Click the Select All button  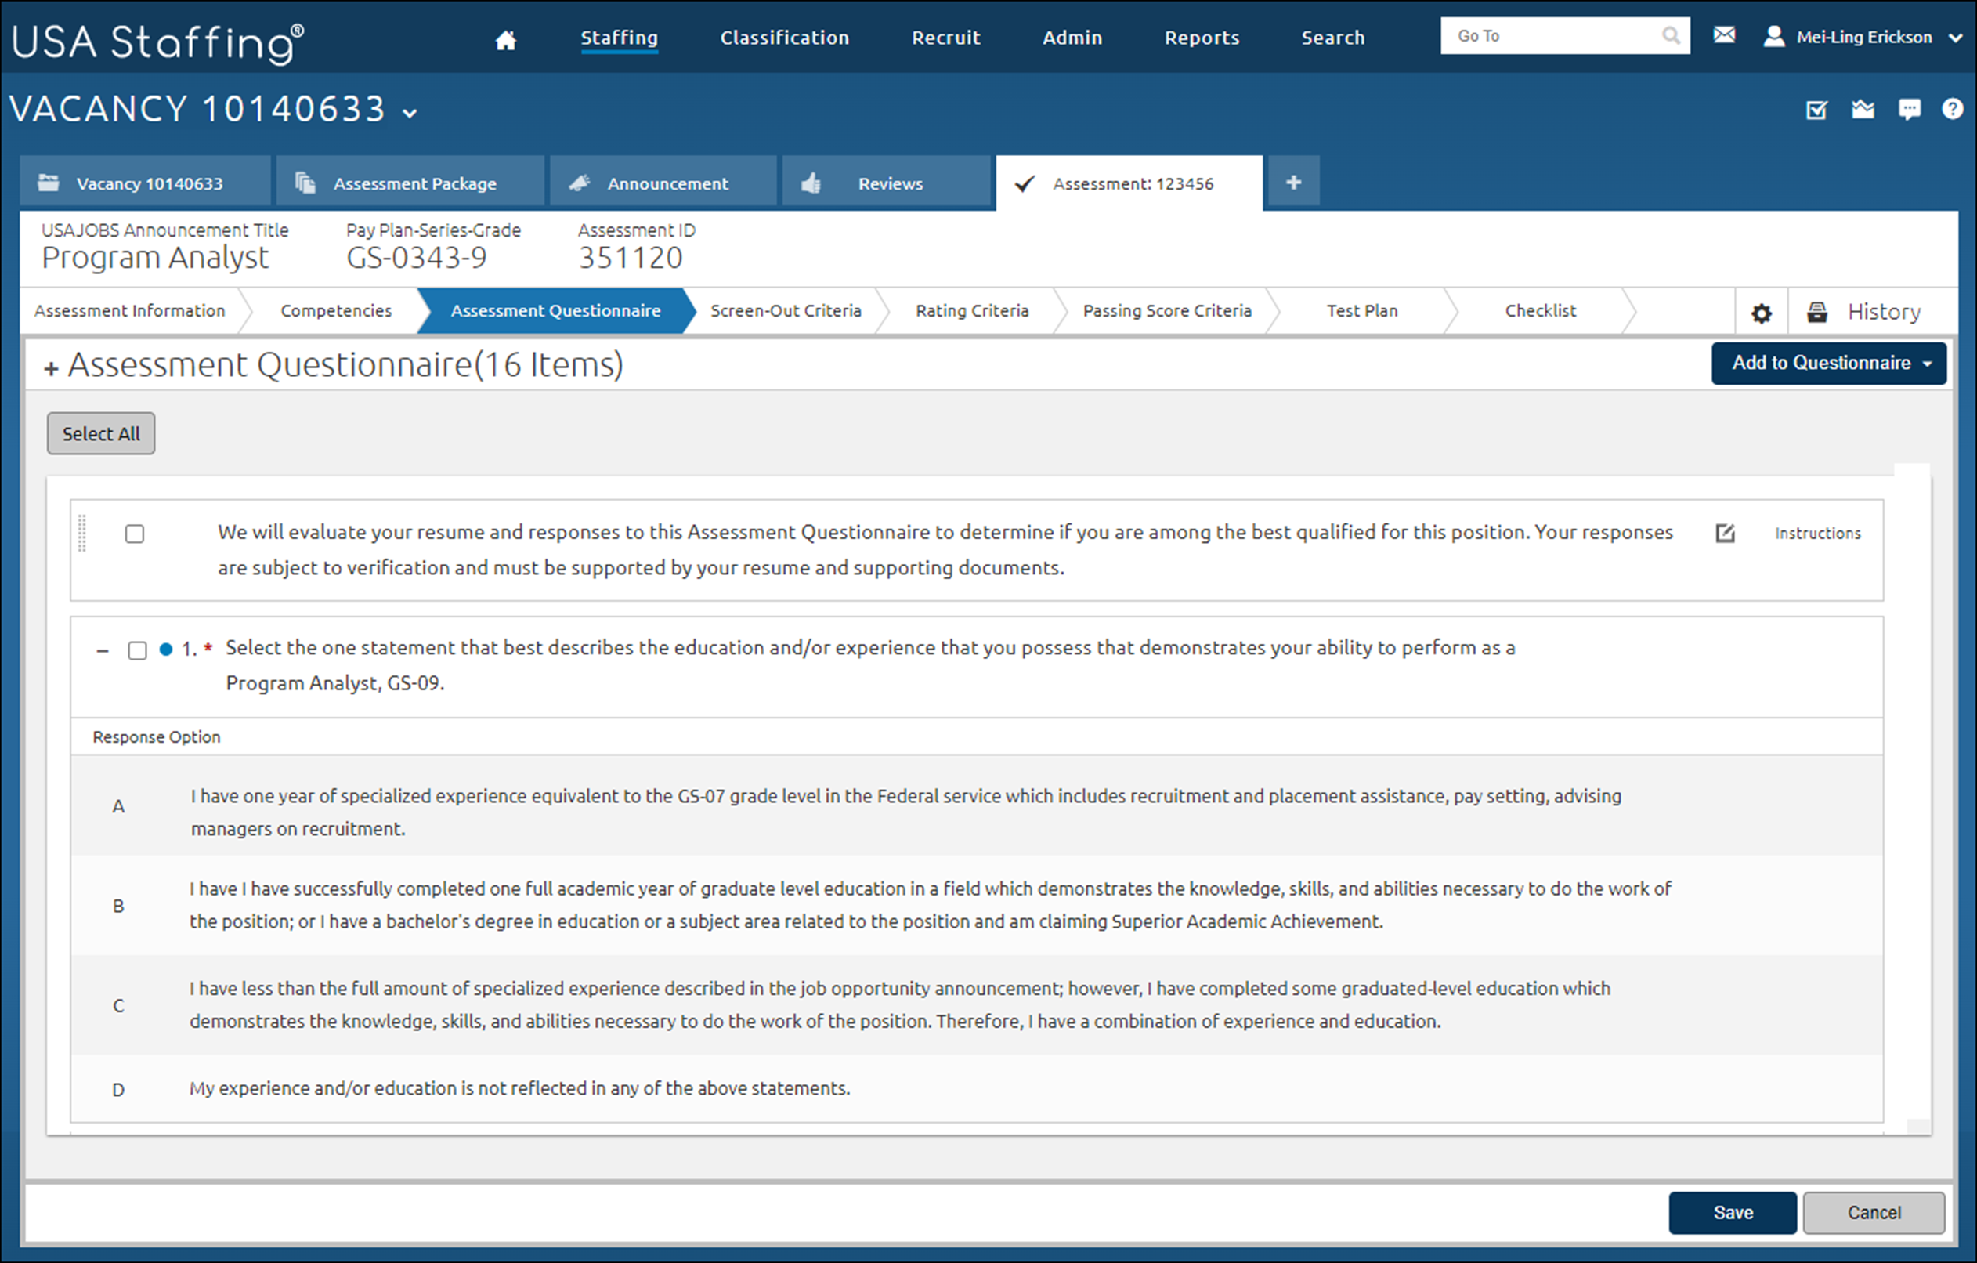[101, 432]
